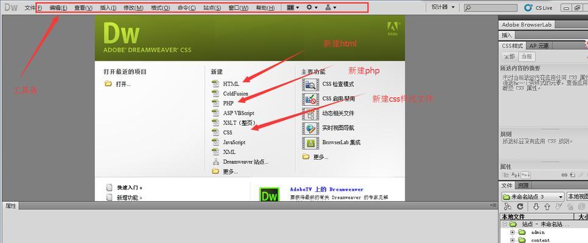Create a new CSS file
The image size is (588, 243).
click(x=222, y=132)
